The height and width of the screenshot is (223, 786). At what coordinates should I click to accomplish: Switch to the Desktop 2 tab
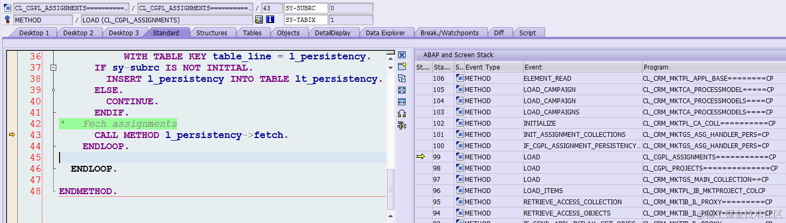tap(78, 33)
